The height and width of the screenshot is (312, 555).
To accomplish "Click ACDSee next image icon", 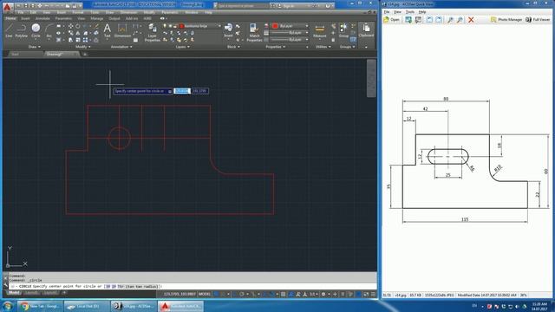I will click(418, 20).
